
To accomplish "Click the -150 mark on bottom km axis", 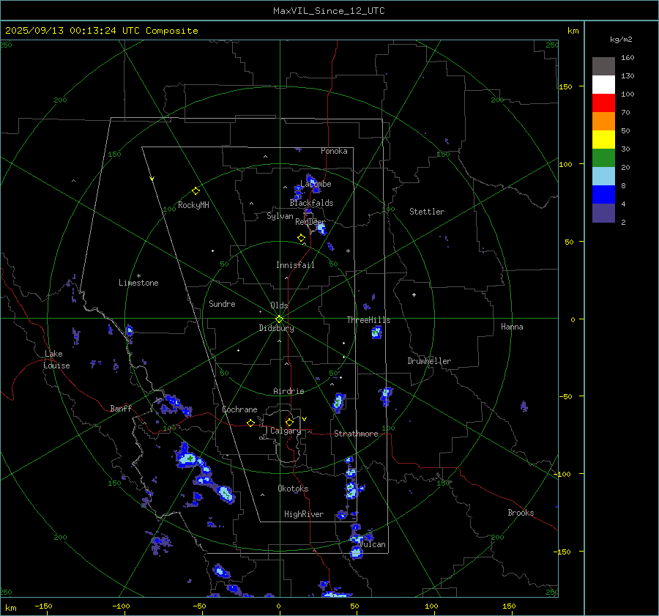I will (43, 606).
